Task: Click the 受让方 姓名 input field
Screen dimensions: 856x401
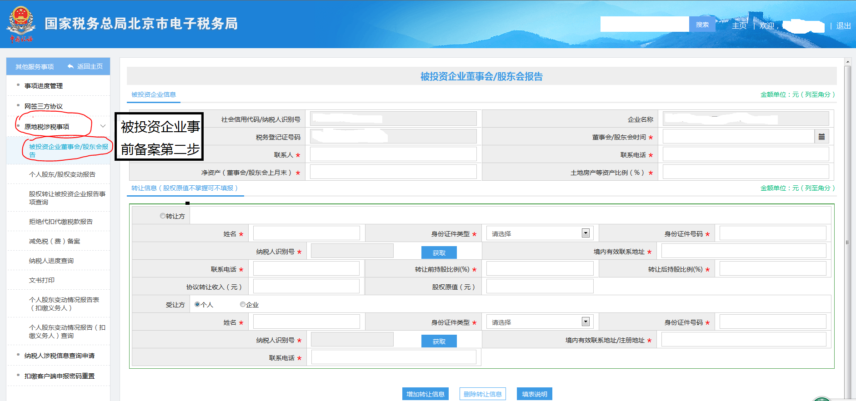Action: [x=306, y=322]
